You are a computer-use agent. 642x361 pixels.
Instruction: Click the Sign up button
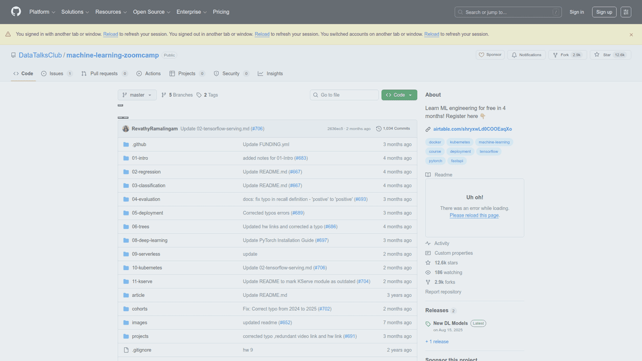[604, 11]
